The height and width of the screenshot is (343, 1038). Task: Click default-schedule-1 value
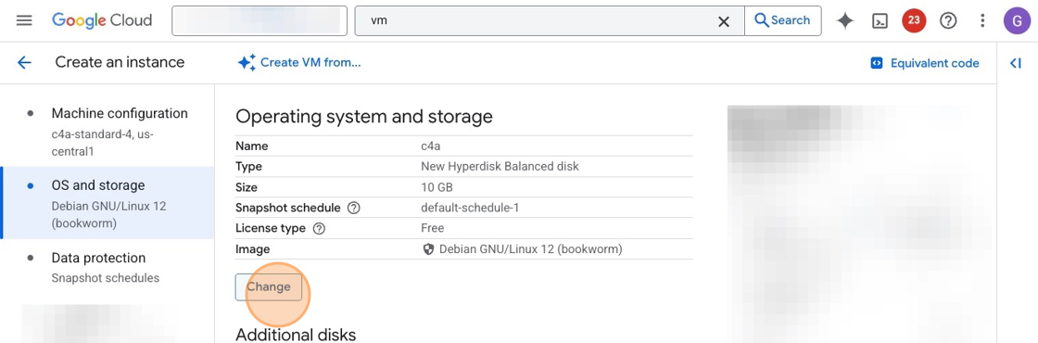470,208
